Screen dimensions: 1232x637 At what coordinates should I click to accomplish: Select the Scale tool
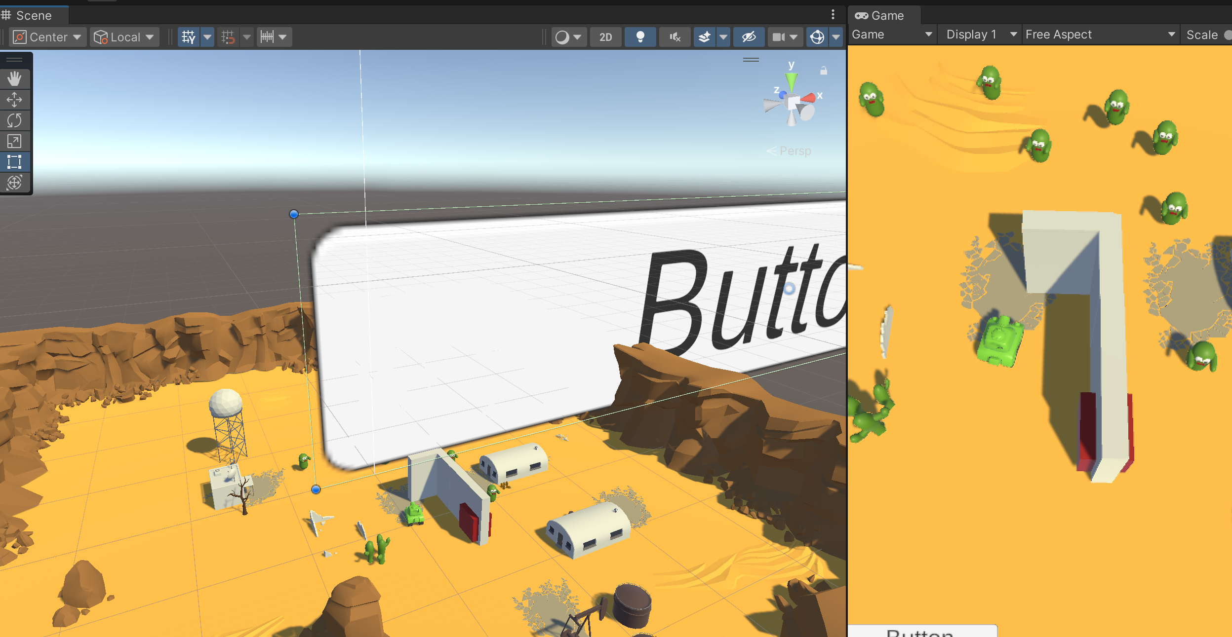coord(14,142)
